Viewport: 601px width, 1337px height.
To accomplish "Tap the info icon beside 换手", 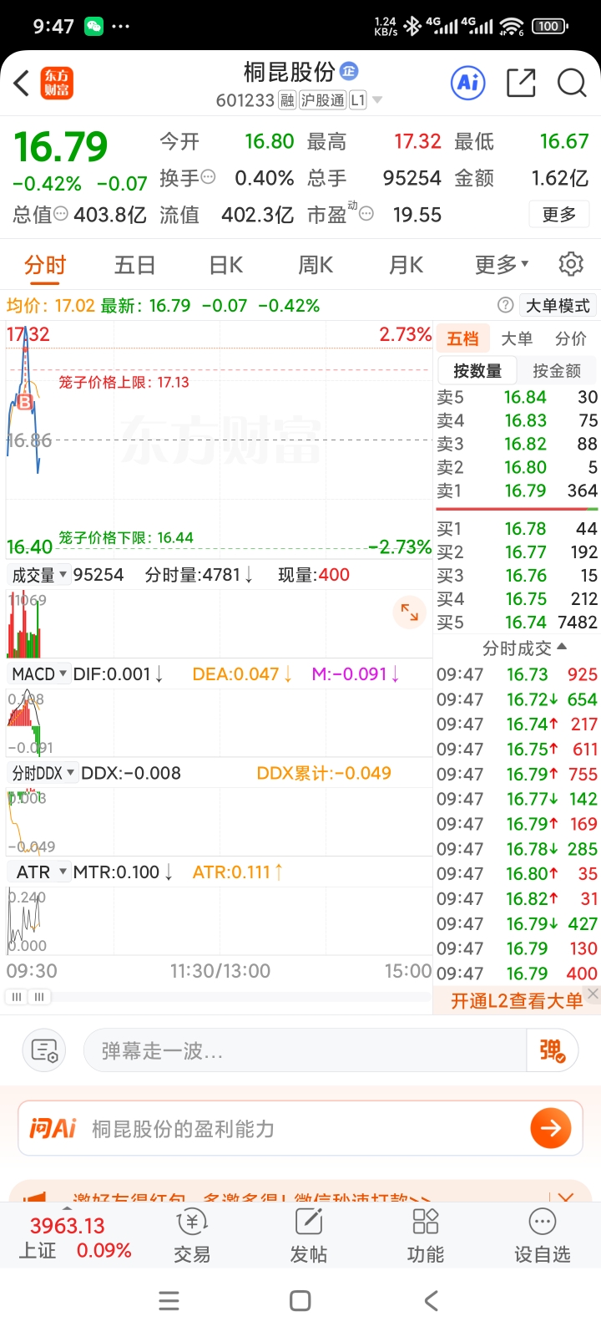I will point(209,177).
